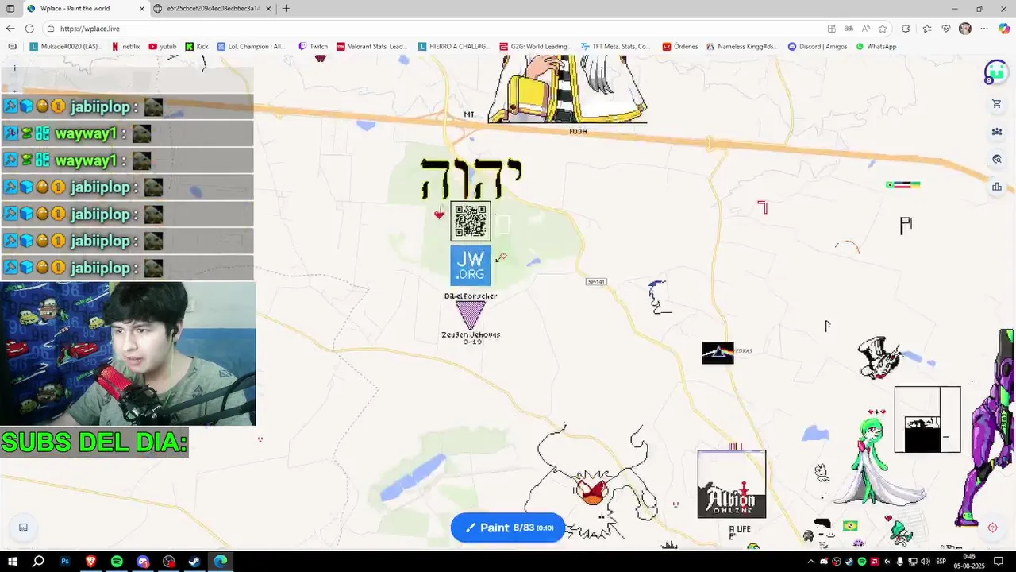1016x572 pixels.
Task: Open the volume control in system tray
Action: click(926, 562)
